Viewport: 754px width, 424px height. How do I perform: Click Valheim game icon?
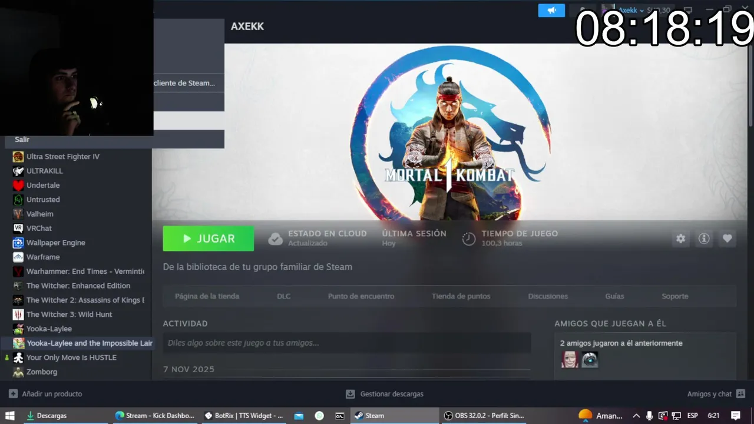pos(18,214)
